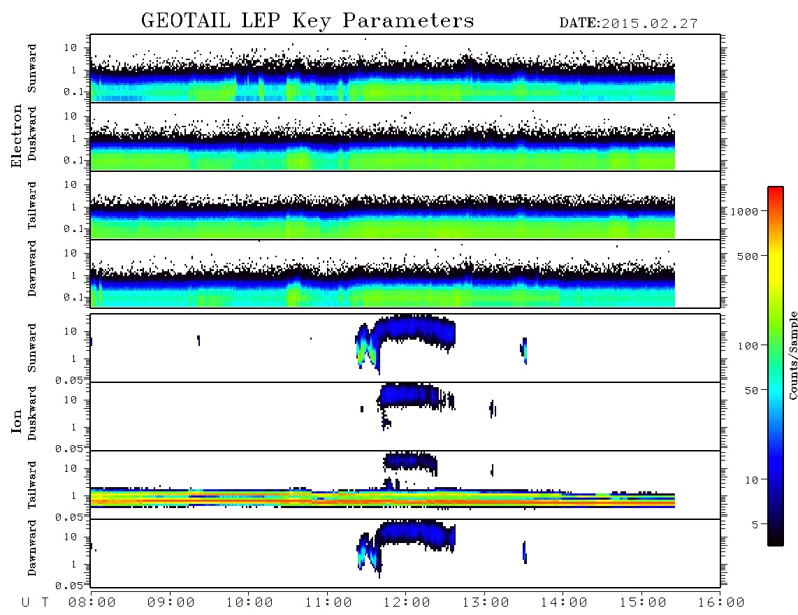This screenshot has height=615, width=798.
Task: Select the Electron Duskward panel label
Action: click(x=32, y=133)
